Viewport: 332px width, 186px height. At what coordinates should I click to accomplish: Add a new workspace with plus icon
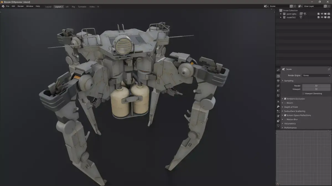click(x=98, y=7)
